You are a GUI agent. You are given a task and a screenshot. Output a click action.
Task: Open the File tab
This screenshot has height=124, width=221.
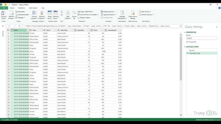(x=4, y=8)
